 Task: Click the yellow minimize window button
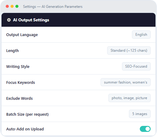coord(12,6)
